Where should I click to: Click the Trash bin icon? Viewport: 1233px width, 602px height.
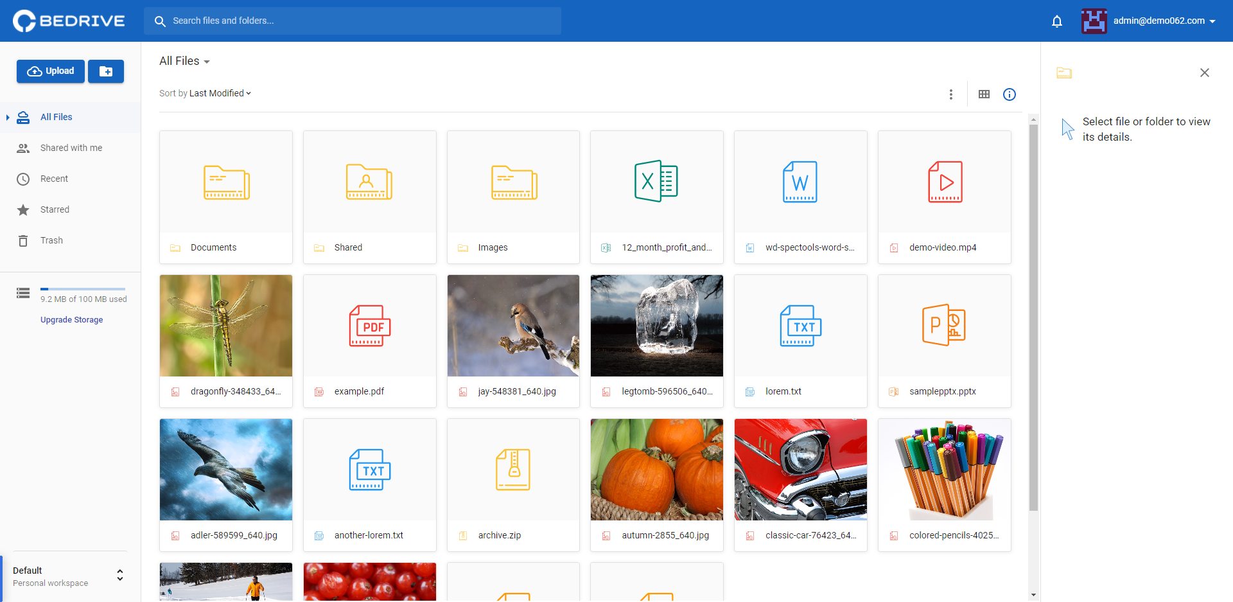tap(23, 241)
